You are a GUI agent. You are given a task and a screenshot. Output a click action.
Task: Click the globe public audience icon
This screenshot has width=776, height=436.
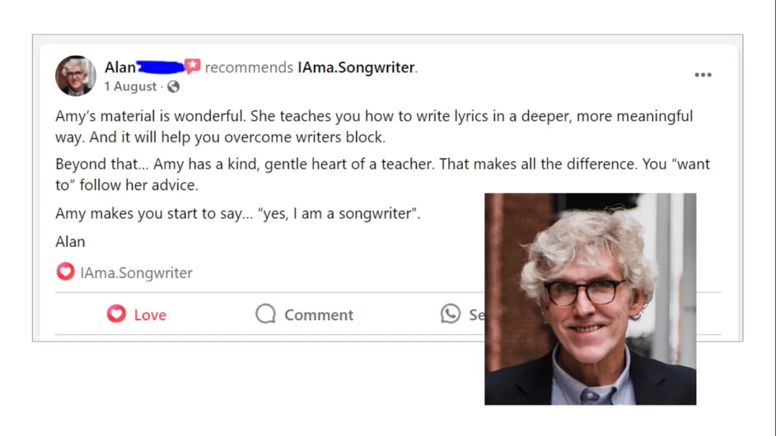click(173, 87)
